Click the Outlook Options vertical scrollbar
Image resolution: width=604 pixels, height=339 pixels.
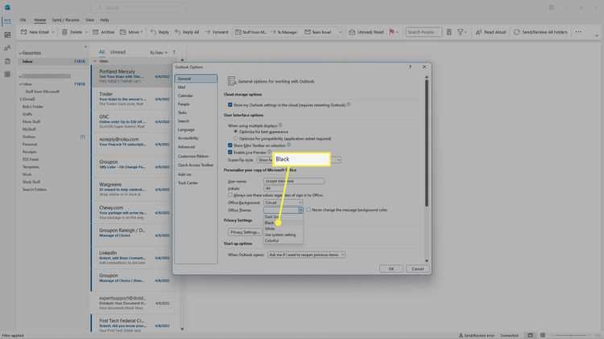pyautogui.click(x=426, y=143)
